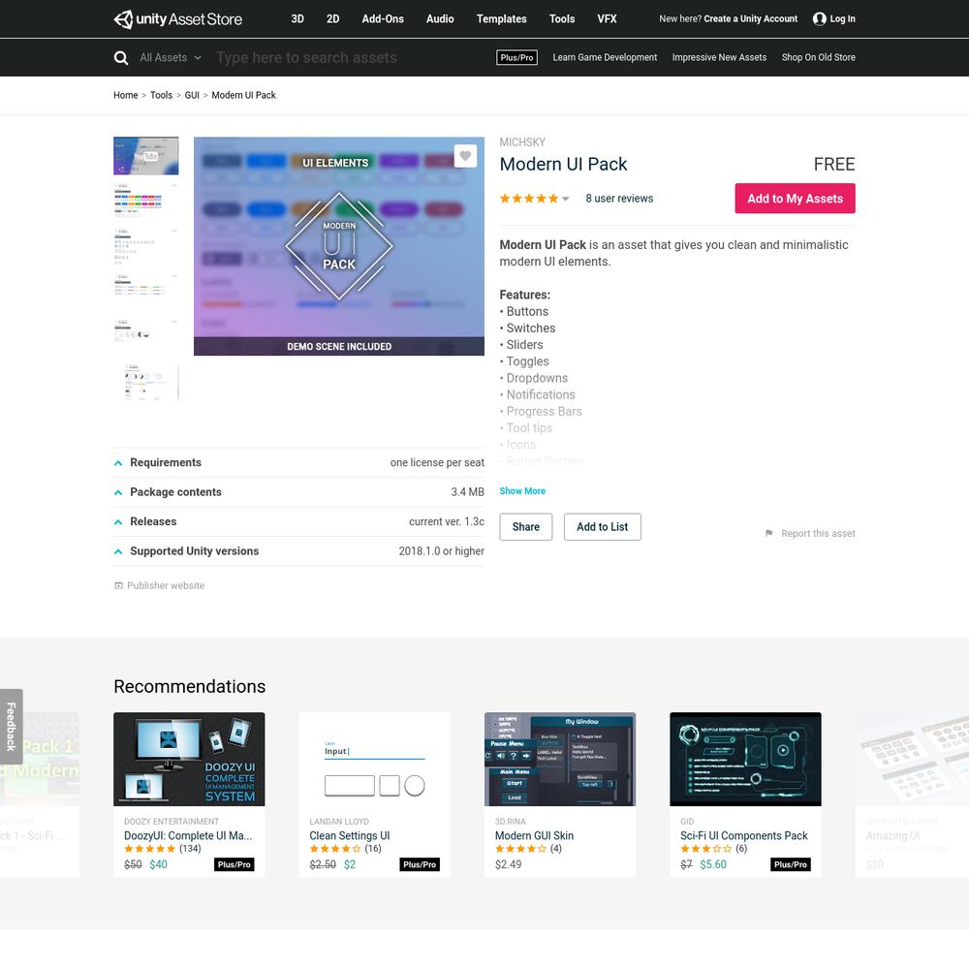
Task: Click Plus/Pro badge on DoozyUI card
Action: coord(234,865)
